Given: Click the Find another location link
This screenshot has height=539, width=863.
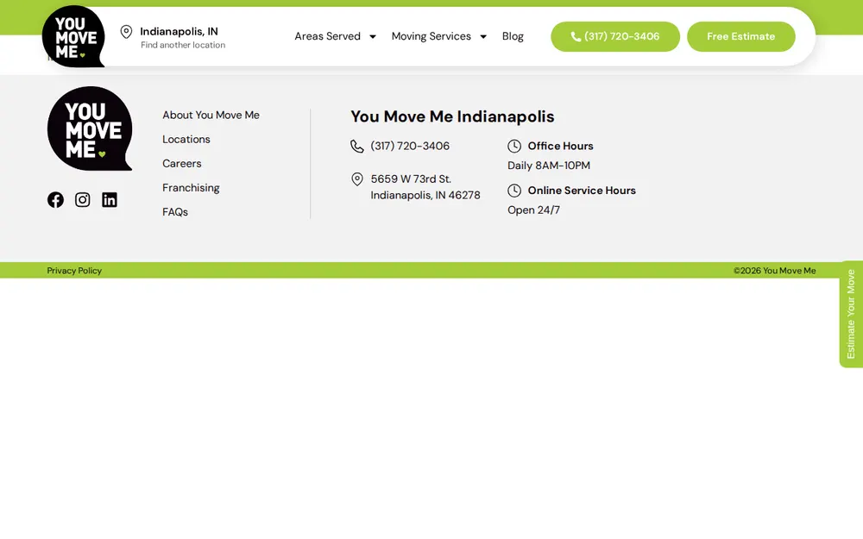Looking at the screenshot, I should pyautogui.click(x=183, y=45).
